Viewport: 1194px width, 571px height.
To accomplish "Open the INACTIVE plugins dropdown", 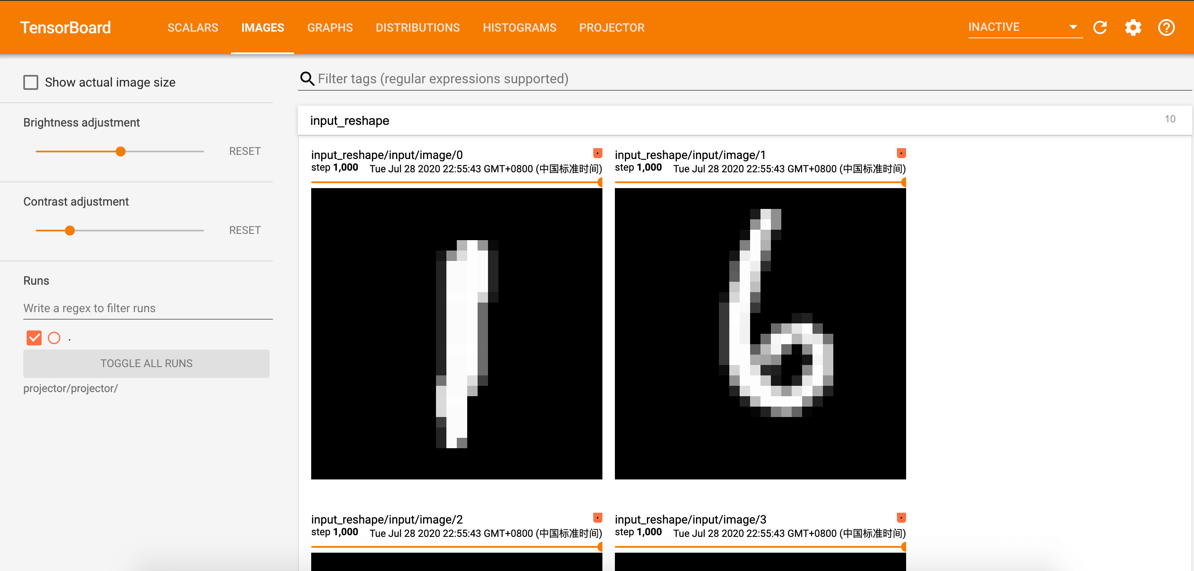I will pos(1024,27).
